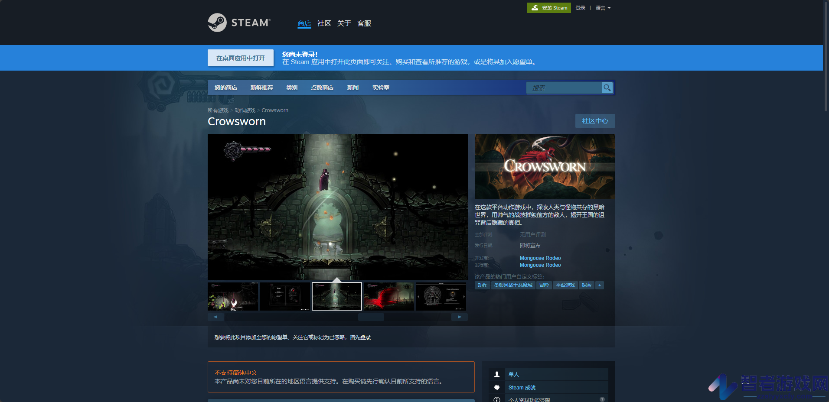Focus the 搜索 store search field
Image resolution: width=829 pixels, height=402 pixels.
point(564,88)
